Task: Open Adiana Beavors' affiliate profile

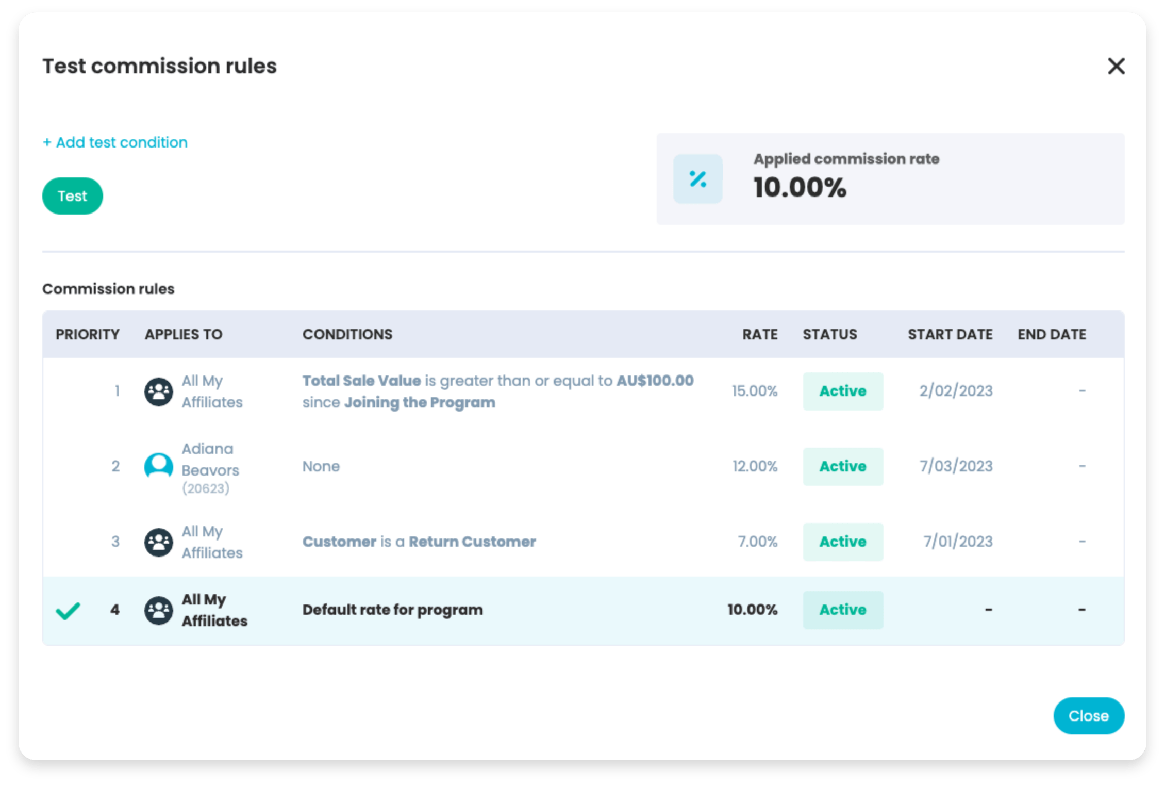Action: coord(209,459)
